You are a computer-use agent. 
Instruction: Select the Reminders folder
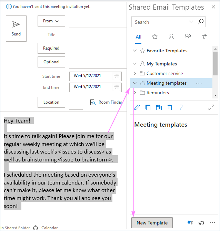tap(158, 93)
